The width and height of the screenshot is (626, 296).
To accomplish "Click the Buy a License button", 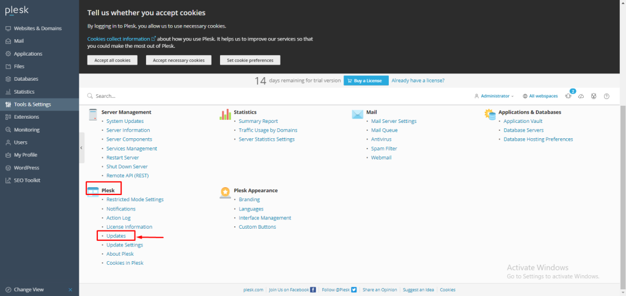I will [x=366, y=81].
